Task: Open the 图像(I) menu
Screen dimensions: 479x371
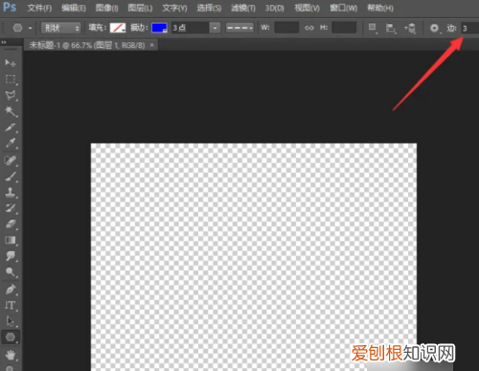Action: pyautogui.click(x=107, y=8)
